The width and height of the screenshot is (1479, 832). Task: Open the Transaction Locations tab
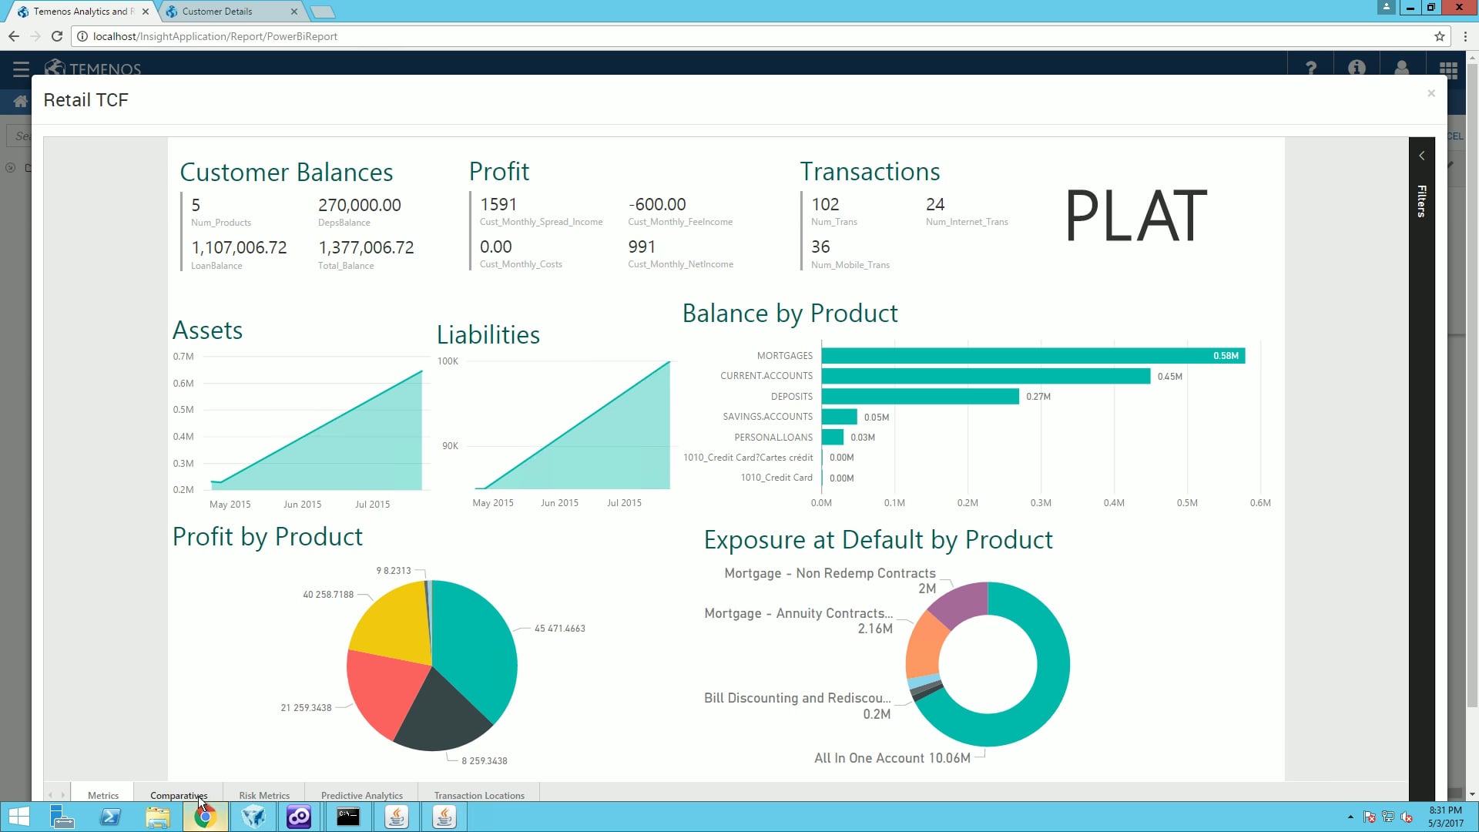coord(479,795)
